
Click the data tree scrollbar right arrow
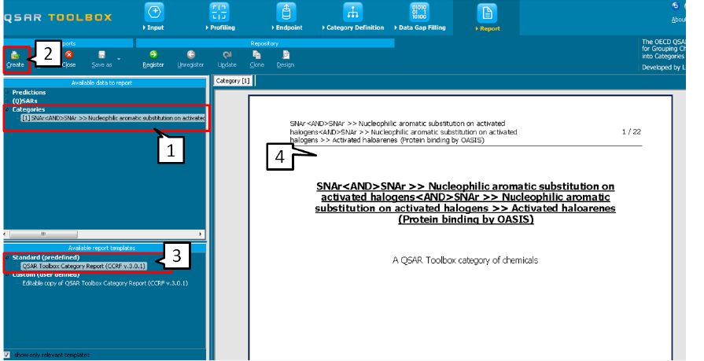tap(201, 234)
